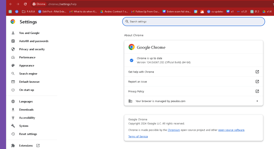
Task: Click the blue up-to-date checkmark icon
Action: pos(132,60)
